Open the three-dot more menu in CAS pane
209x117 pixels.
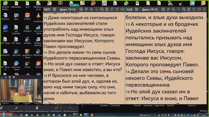[204, 9]
